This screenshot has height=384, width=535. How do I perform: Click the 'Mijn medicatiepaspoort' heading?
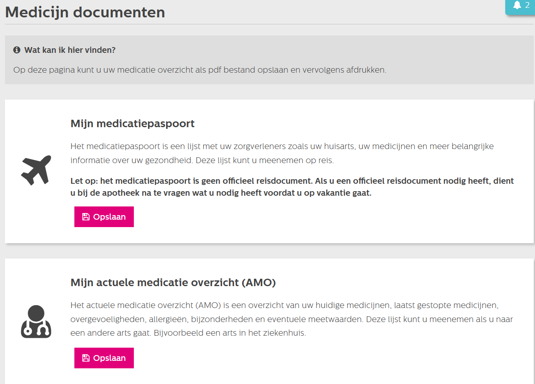132,123
